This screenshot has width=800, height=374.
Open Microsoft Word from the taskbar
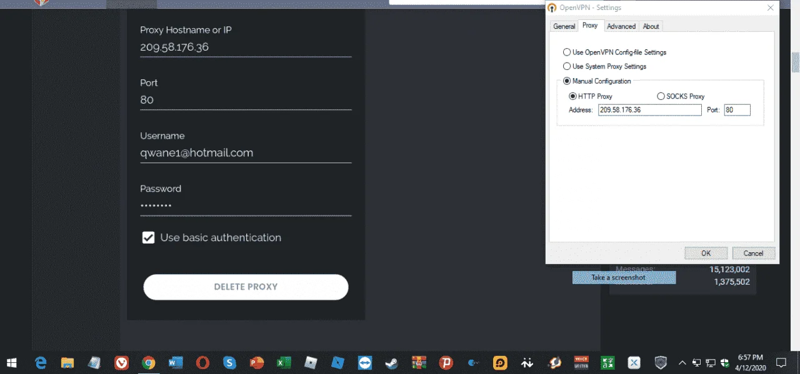point(176,362)
